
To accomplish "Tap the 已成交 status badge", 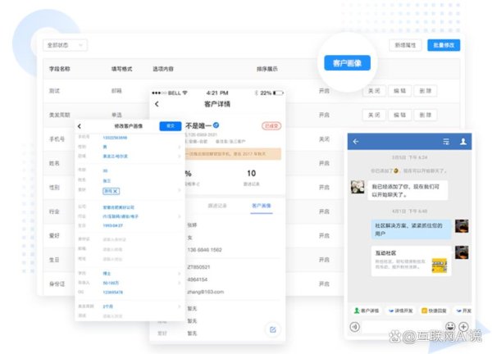I will (271, 126).
